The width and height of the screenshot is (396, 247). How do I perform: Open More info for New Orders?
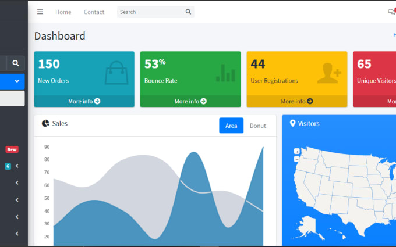click(84, 101)
